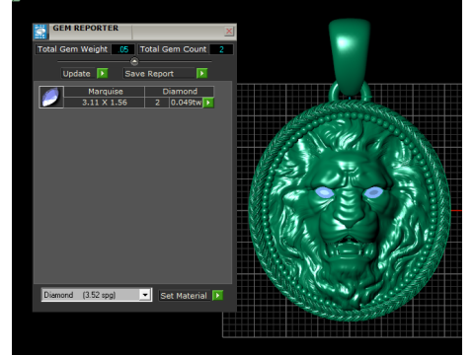Viewport: 474px width, 355px height.
Task: Click the green arrow next to Save Report
Action: pyautogui.click(x=201, y=73)
